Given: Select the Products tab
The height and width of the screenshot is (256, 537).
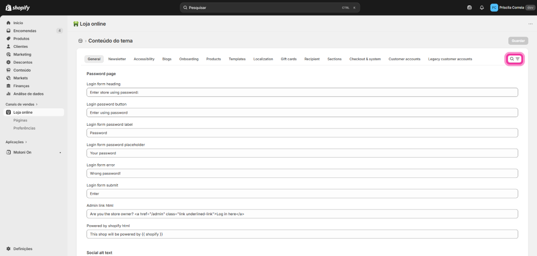Looking at the screenshot, I should click(213, 59).
